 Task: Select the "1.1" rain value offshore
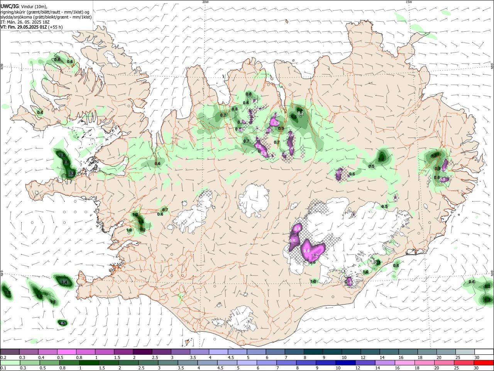53,302
